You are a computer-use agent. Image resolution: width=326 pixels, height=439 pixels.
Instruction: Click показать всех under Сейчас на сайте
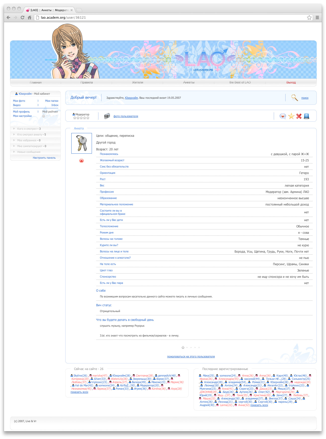79,392
